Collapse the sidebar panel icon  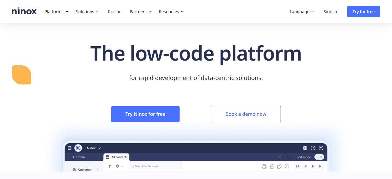pyautogui.click(x=70, y=148)
